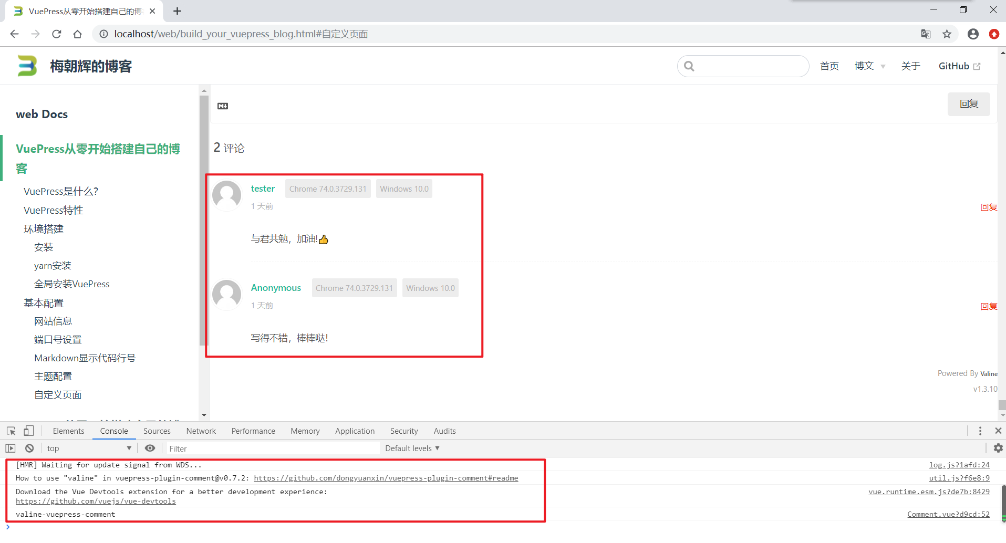Open DevTools customize menu (three dots)
This screenshot has height=543, width=1006.
[x=980, y=431]
